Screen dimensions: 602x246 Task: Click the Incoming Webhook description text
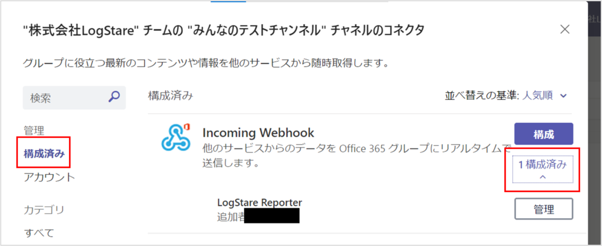(x=357, y=156)
